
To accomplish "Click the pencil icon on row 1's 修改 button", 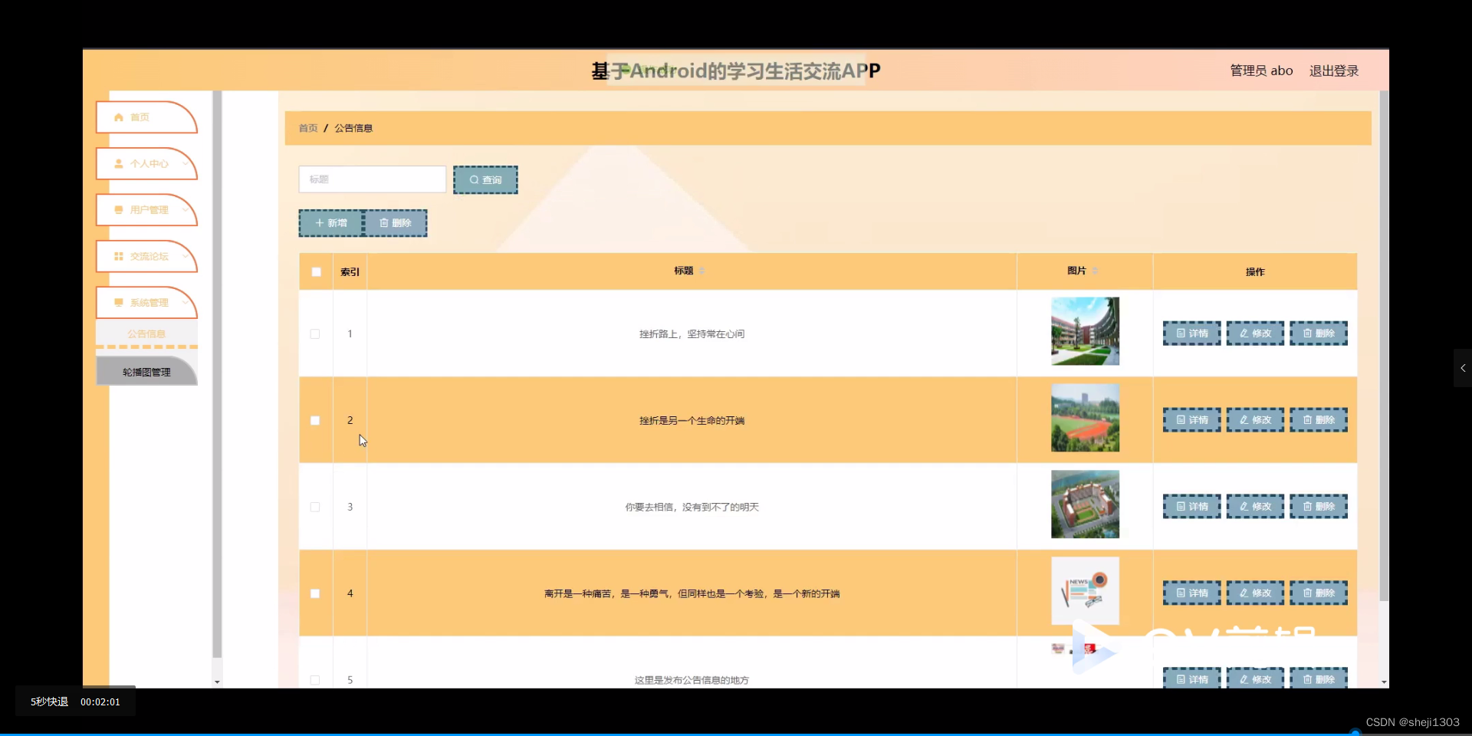I will (x=1243, y=333).
